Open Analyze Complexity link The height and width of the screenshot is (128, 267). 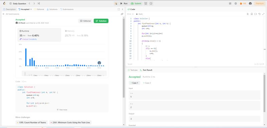28,39
